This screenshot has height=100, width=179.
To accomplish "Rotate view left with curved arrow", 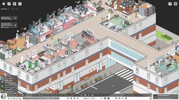I will tap(68, 98).
